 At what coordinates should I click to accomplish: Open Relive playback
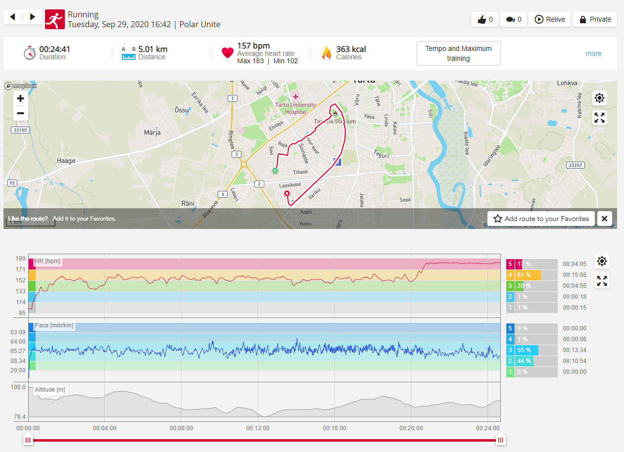[550, 19]
